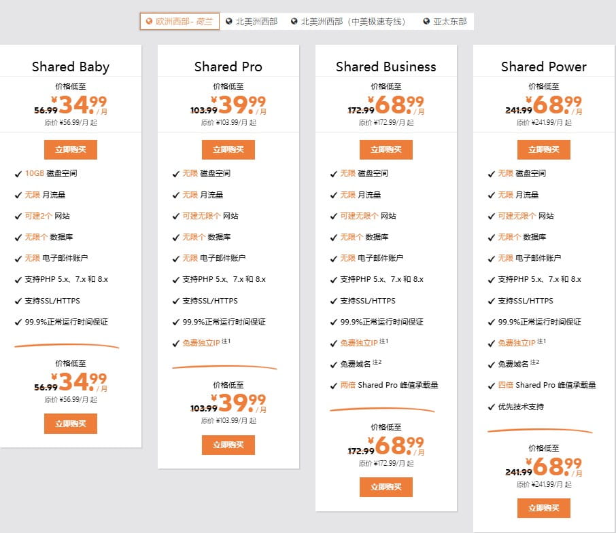Click checkmark beside 10GB 磁盘空间 in Shared Baby
This screenshot has height=533, width=616.
point(18,174)
